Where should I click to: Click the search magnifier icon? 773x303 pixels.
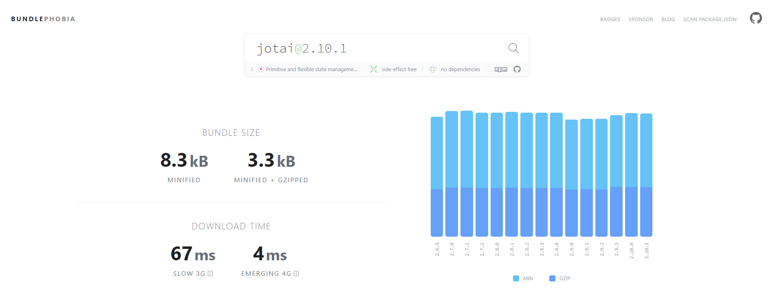pos(513,48)
